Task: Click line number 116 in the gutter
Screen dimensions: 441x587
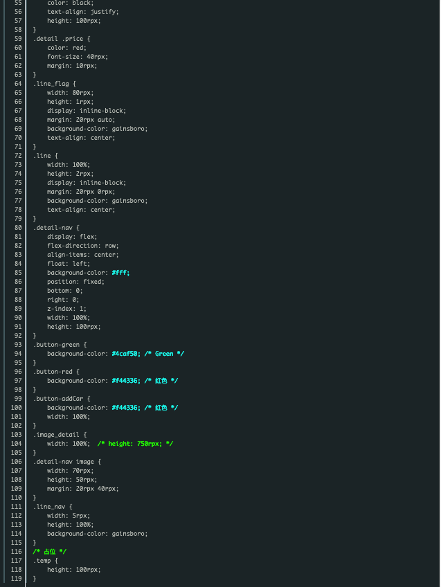Action: [x=15, y=552]
